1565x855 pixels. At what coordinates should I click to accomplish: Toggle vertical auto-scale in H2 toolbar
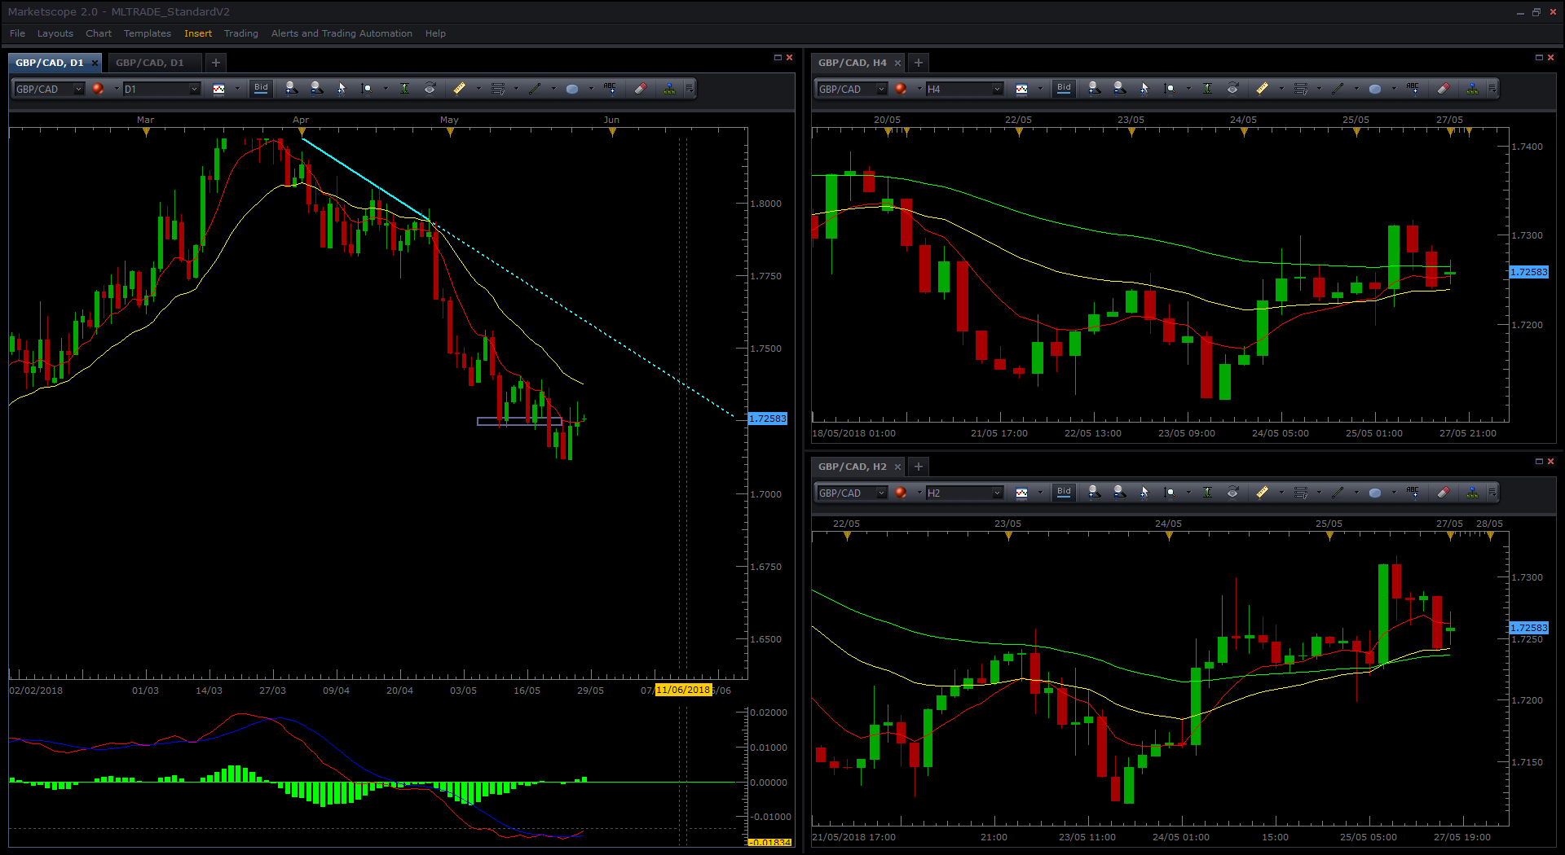click(1207, 493)
